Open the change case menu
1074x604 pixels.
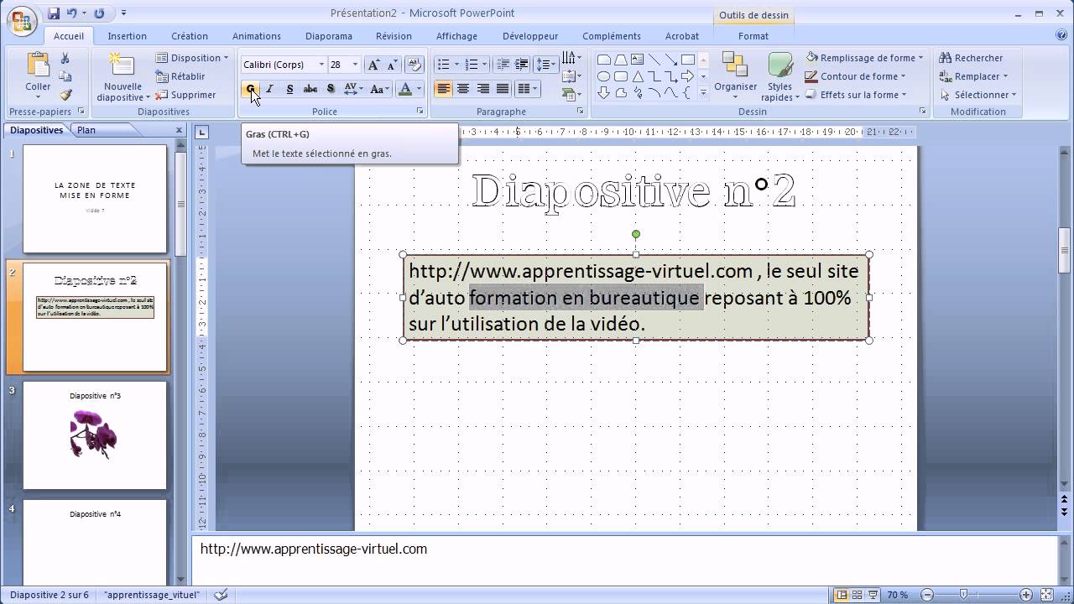(380, 89)
